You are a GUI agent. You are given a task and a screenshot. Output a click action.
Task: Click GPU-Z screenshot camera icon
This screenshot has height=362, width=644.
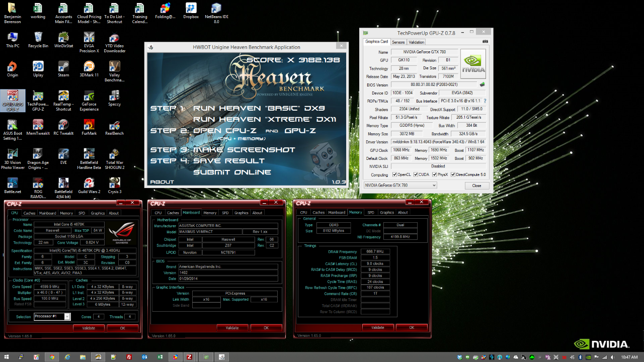[x=485, y=42]
